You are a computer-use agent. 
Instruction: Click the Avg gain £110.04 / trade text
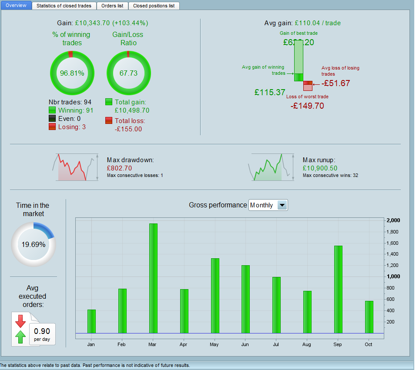pos(302,23)
